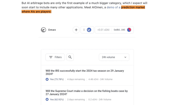Screen dimensions: 171x105
Task: Click the 0xd8d...045 wallet address
Action: (x=119, y=30)
